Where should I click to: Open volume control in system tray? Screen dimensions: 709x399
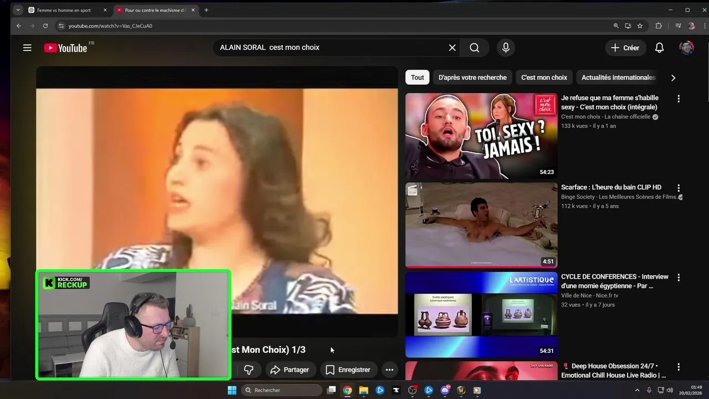pos(670,390)
